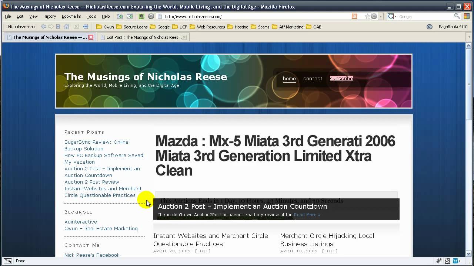
Task: Click the gray gear toolbar icon
Action: (x=151, y=16)
